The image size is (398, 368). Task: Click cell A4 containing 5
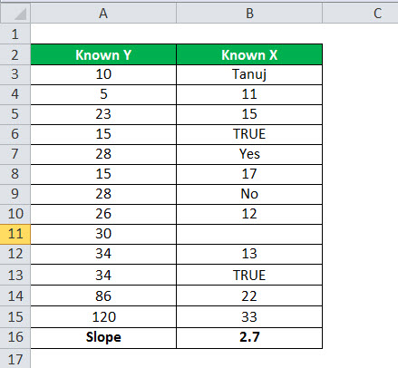103,94
